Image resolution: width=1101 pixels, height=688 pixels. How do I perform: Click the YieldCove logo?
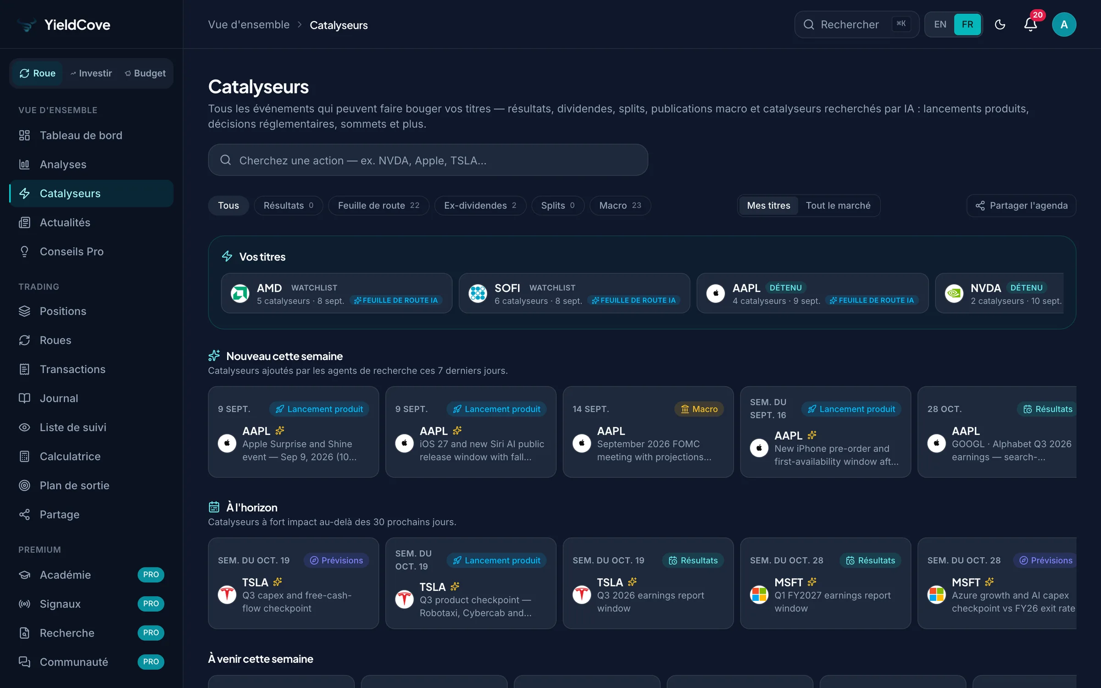64,25
